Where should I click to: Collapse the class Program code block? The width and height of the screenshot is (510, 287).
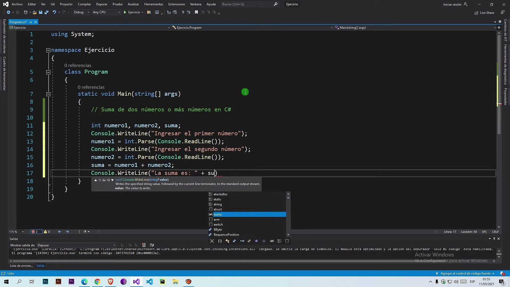[x=48, y=72]
